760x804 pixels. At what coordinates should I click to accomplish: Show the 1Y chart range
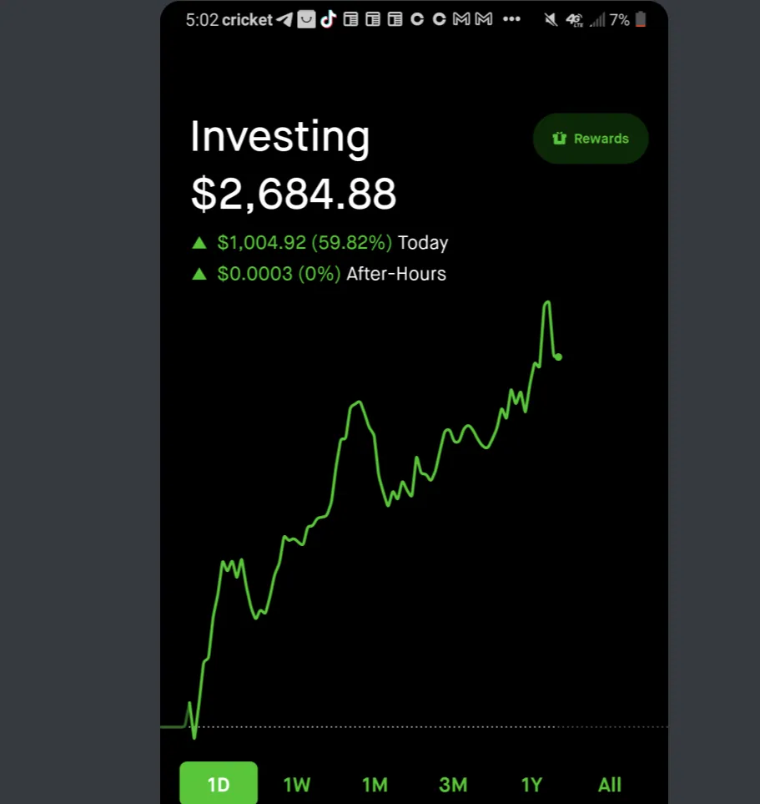point(531,785)
